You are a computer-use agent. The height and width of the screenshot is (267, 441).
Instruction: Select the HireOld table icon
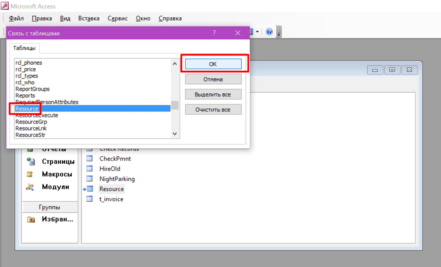pos(90,169)
